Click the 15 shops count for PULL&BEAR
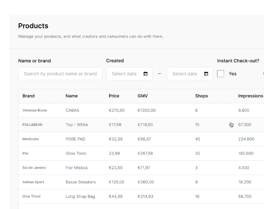264x209 pixels. click(197, 125)
